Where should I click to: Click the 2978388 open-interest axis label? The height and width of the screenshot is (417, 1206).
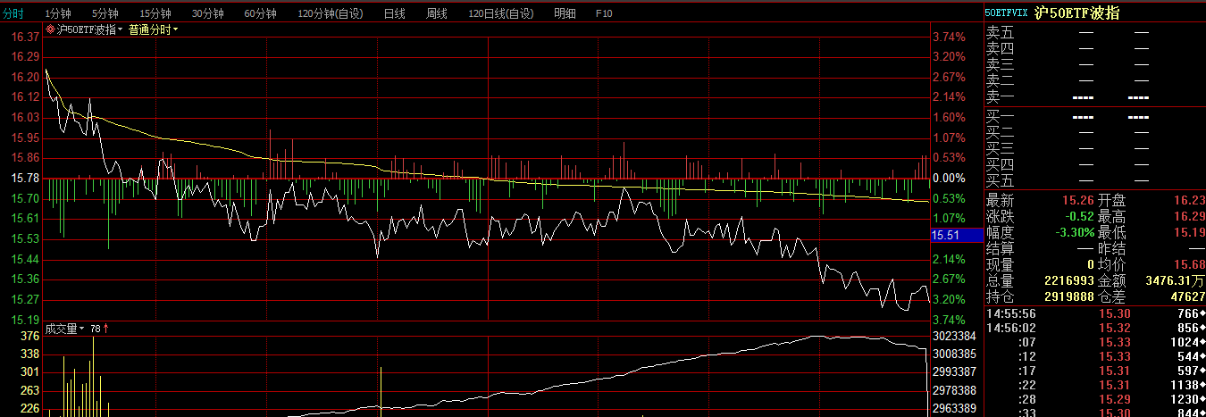955,390
